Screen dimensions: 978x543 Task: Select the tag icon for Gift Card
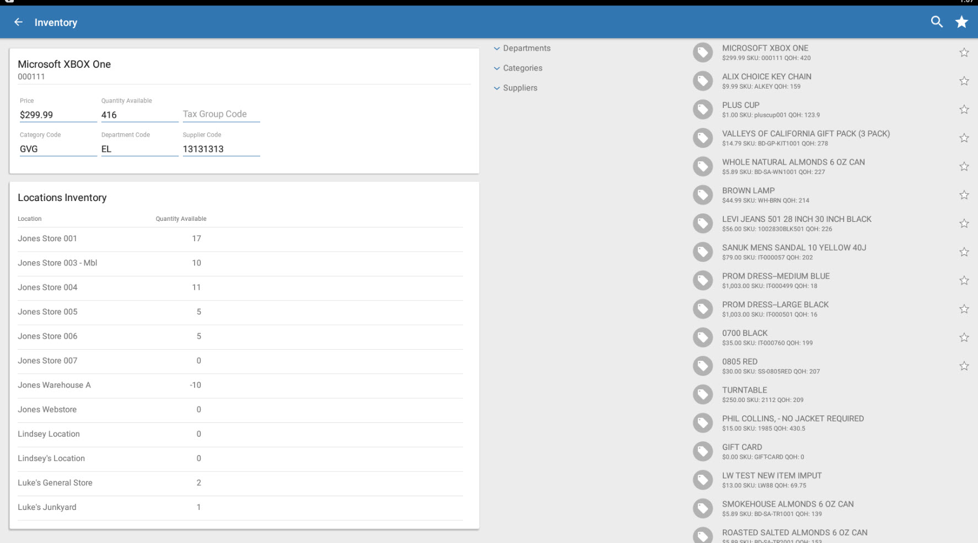(703, 452)
